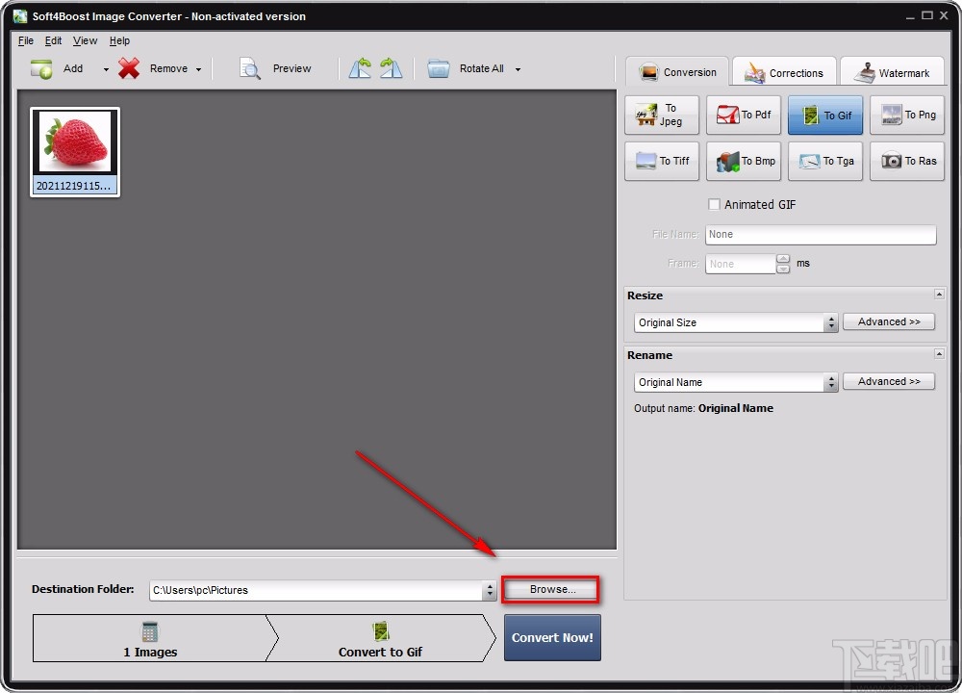
Task: Click the 1 Images step
Action: coord(150,638)
